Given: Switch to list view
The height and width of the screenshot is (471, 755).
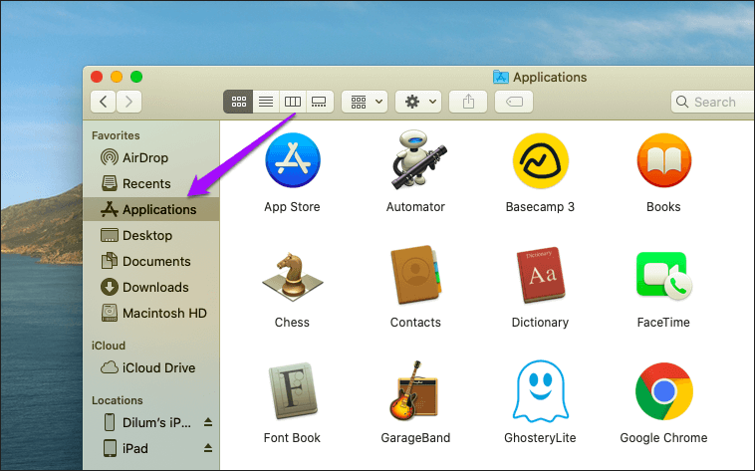Looking at the screenshot, I should (266, 102).
